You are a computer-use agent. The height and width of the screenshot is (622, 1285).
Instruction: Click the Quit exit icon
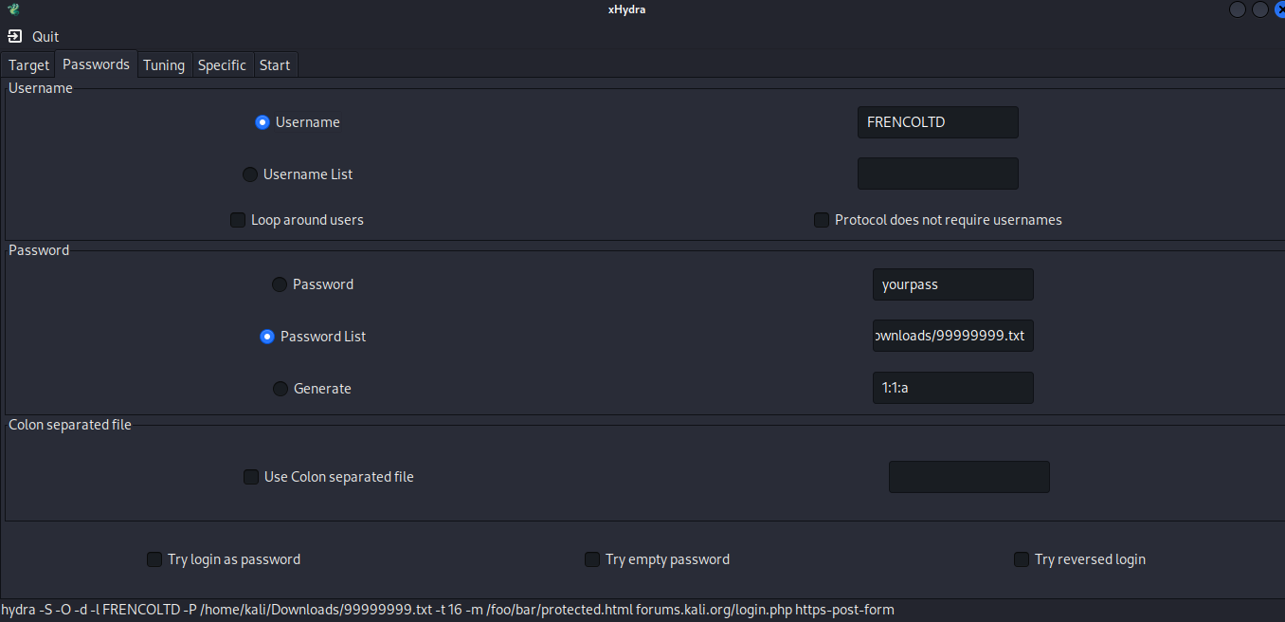(x=14, y=37)
